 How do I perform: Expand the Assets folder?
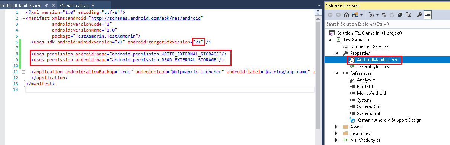[336, 127]
